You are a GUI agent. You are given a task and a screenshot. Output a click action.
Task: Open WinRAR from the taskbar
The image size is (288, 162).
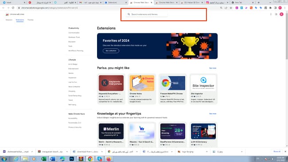81,159
